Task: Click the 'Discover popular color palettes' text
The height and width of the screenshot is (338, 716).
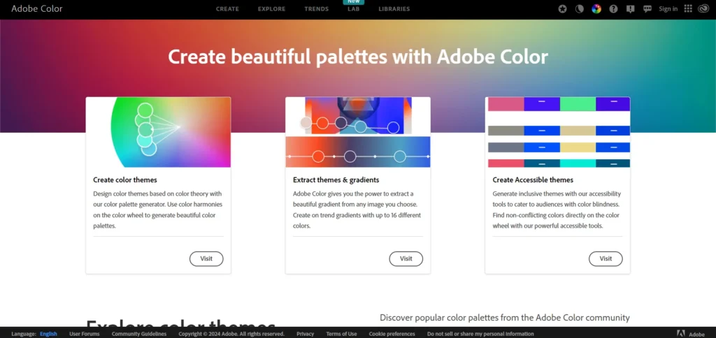Action: (505, 318)
